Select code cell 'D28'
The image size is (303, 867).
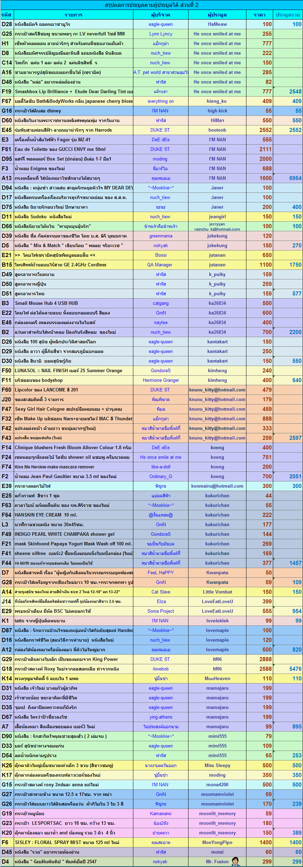[7, 24]
